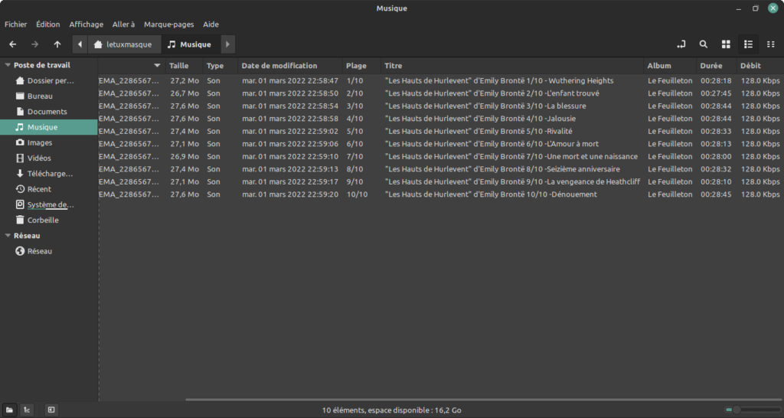Viewport: 784px width, 418px height.
Task: Hide the sidebar using the status bar button
Action: point(51,410)
